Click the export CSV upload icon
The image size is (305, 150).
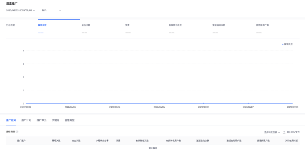coord(284,132)
